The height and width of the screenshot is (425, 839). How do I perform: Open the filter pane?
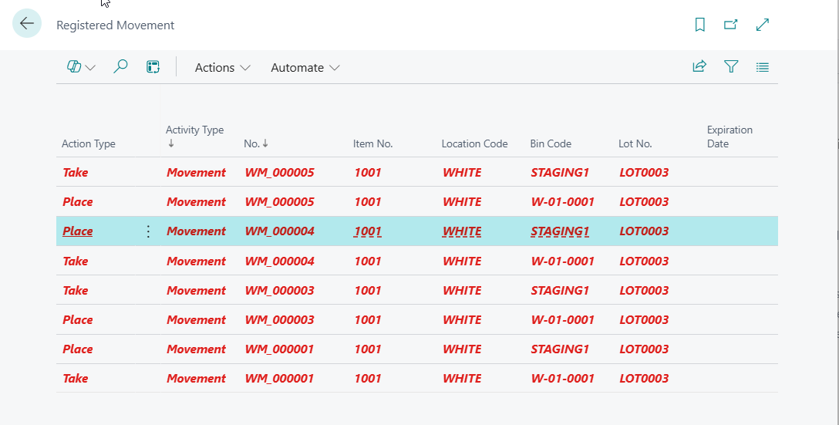tap(731, 67)
